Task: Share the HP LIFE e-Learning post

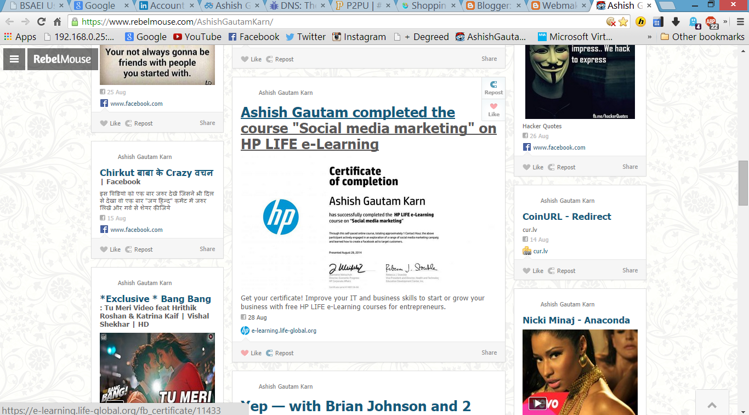Action: (489, 353)
